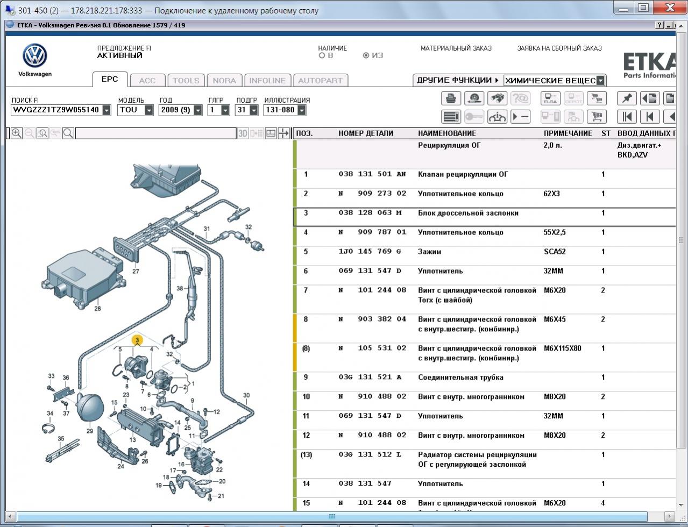688x527 pixels.
Task: Click the plain magnifier search icon
Action: 68,133
